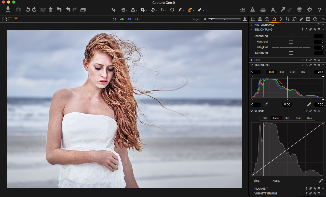The image size is (326, 197).
Task: Pick shadow point with Tonwerte left eyedropper
Action: tap(266, 104)
